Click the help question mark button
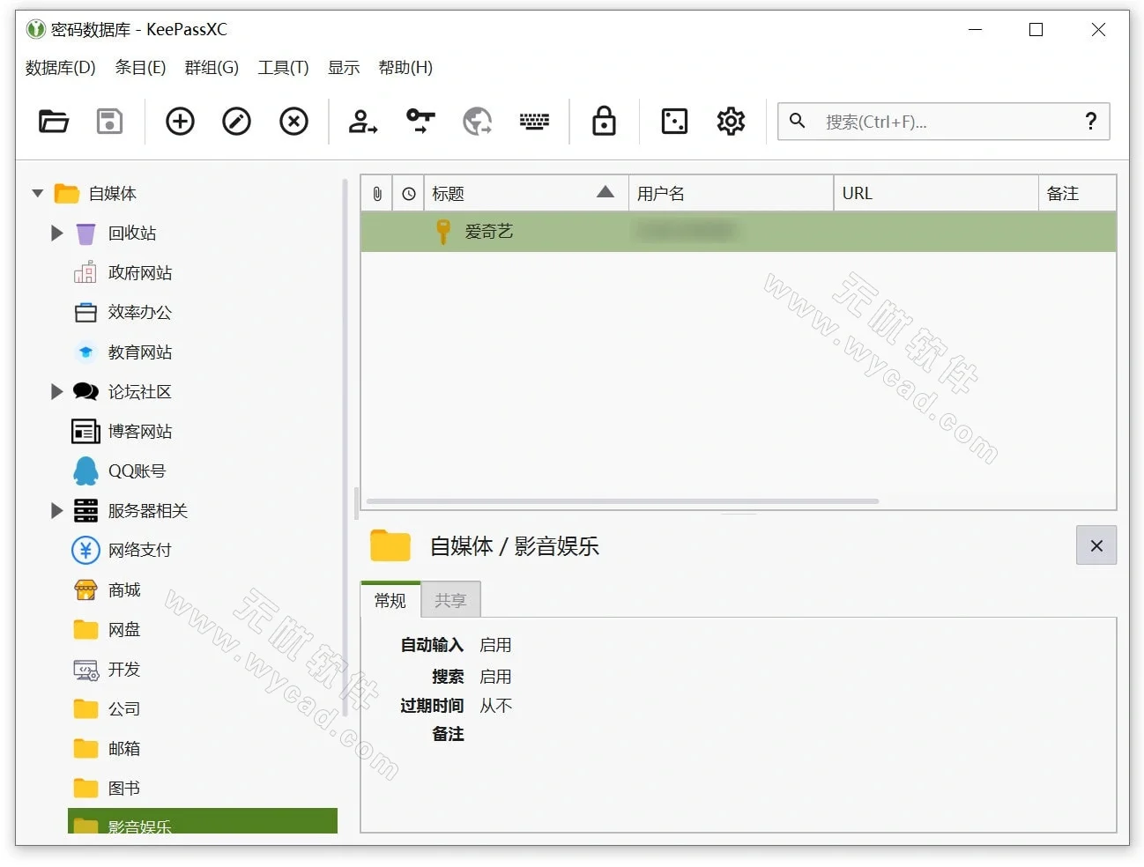Viewport: 1144px width, 867px height. (x=1091, y=122)
